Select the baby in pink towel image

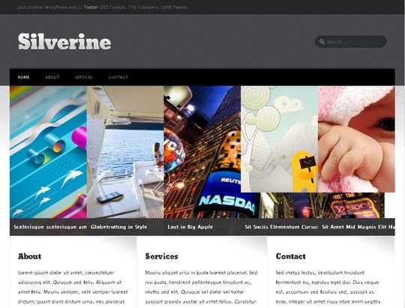click(x=356, y=139)
